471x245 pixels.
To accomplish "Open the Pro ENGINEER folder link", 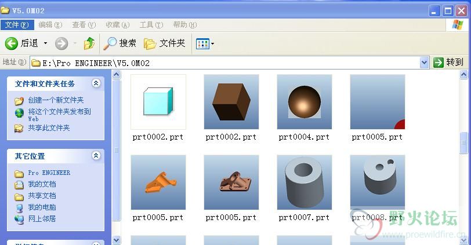I will point(49,173).
